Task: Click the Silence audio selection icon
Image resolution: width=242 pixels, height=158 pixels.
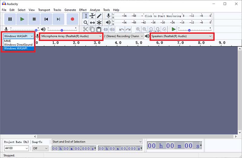Action: pyautogui.click(x=112, y=29)
